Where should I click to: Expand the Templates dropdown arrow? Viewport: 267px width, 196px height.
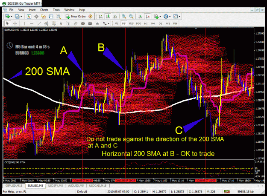179,17
